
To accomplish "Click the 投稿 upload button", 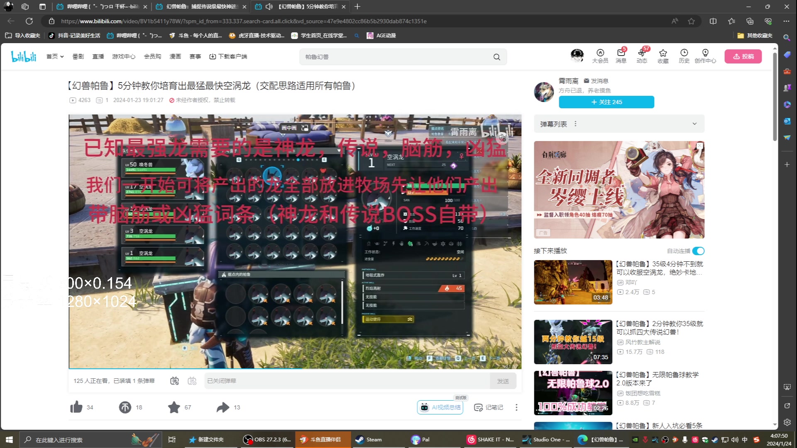I will coord(743,56).
